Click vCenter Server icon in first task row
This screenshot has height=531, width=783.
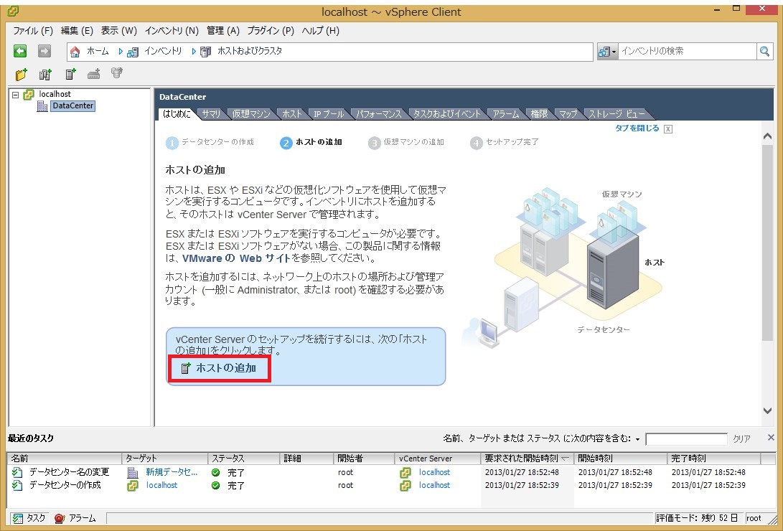click(x=405, y=472)
